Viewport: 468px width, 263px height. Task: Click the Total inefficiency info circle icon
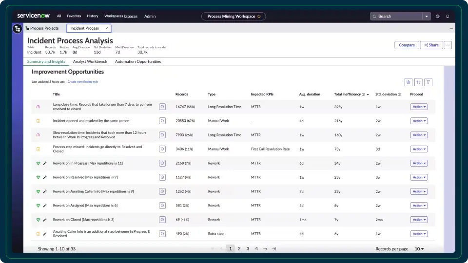[x=363, y=94]
